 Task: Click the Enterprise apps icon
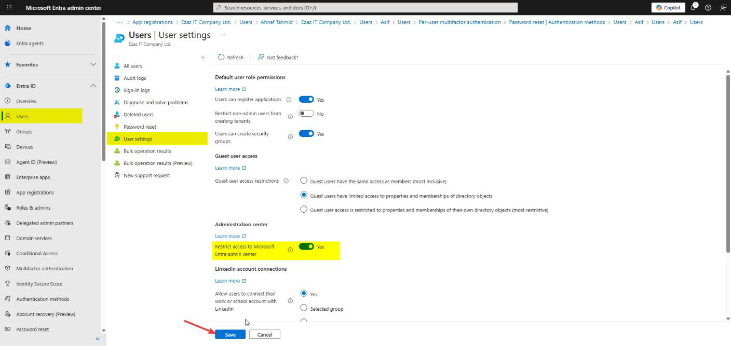click(7, 177)
